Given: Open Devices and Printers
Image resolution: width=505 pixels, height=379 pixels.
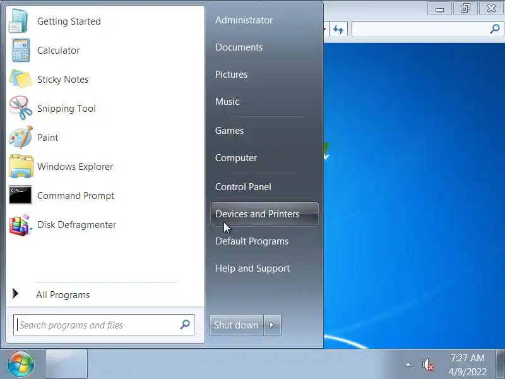Looking at the screenshot, I should tap(264, 214).
